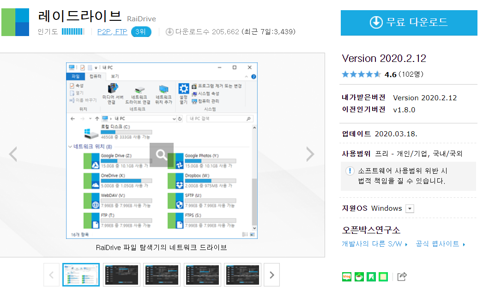Click the 인기도 popularity bar
This screenshot has width=483, height=305.
[73, 31]
